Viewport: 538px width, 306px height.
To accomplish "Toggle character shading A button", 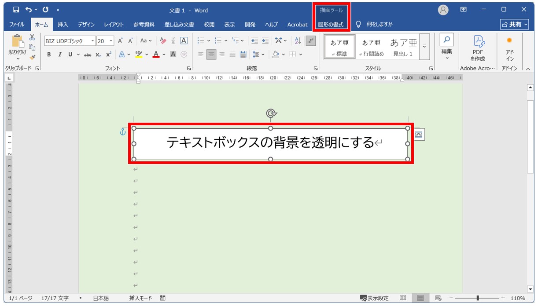I will [x=173, y=55].
